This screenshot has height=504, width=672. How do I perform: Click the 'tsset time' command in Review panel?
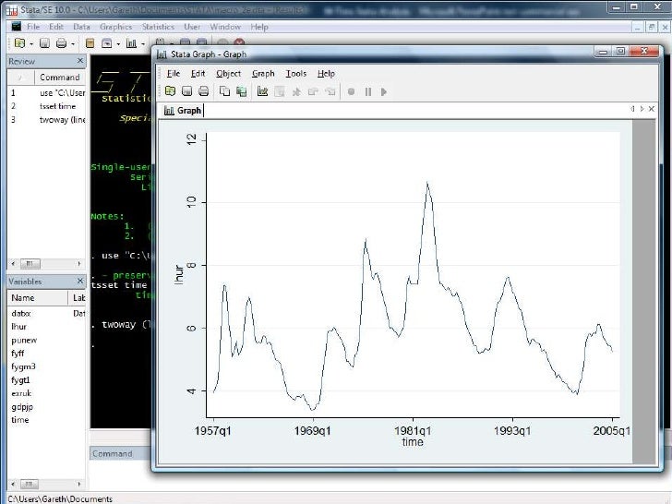click(59, 106)
